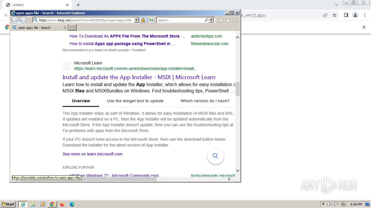The height and width of the screenshot is (208, 371).
Task: Open Chrome profile avatar icon
Action: tap(355, 15)
